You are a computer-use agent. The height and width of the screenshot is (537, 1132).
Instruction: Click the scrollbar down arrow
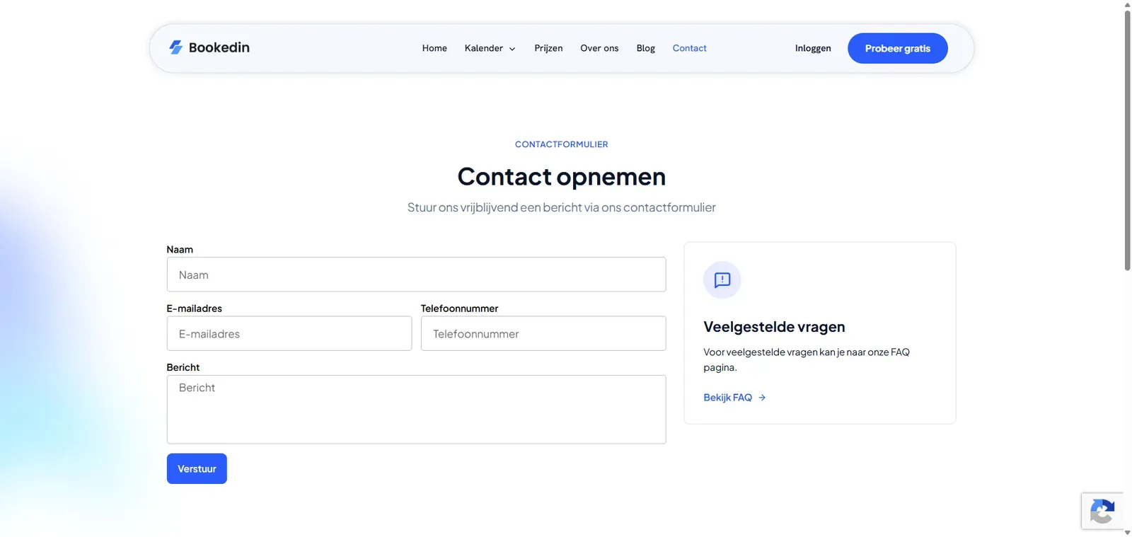pos(1127,532)
